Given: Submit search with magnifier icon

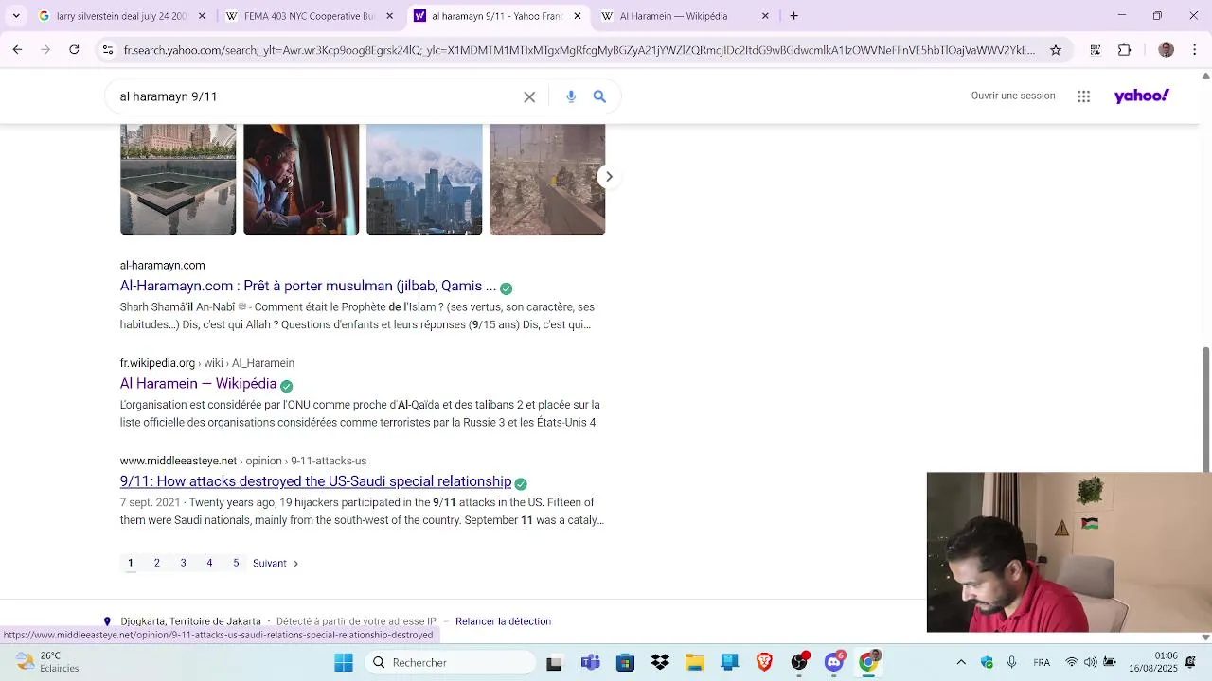Looking at the screenshot, I should pyautogui.click(x=599, y=96).
